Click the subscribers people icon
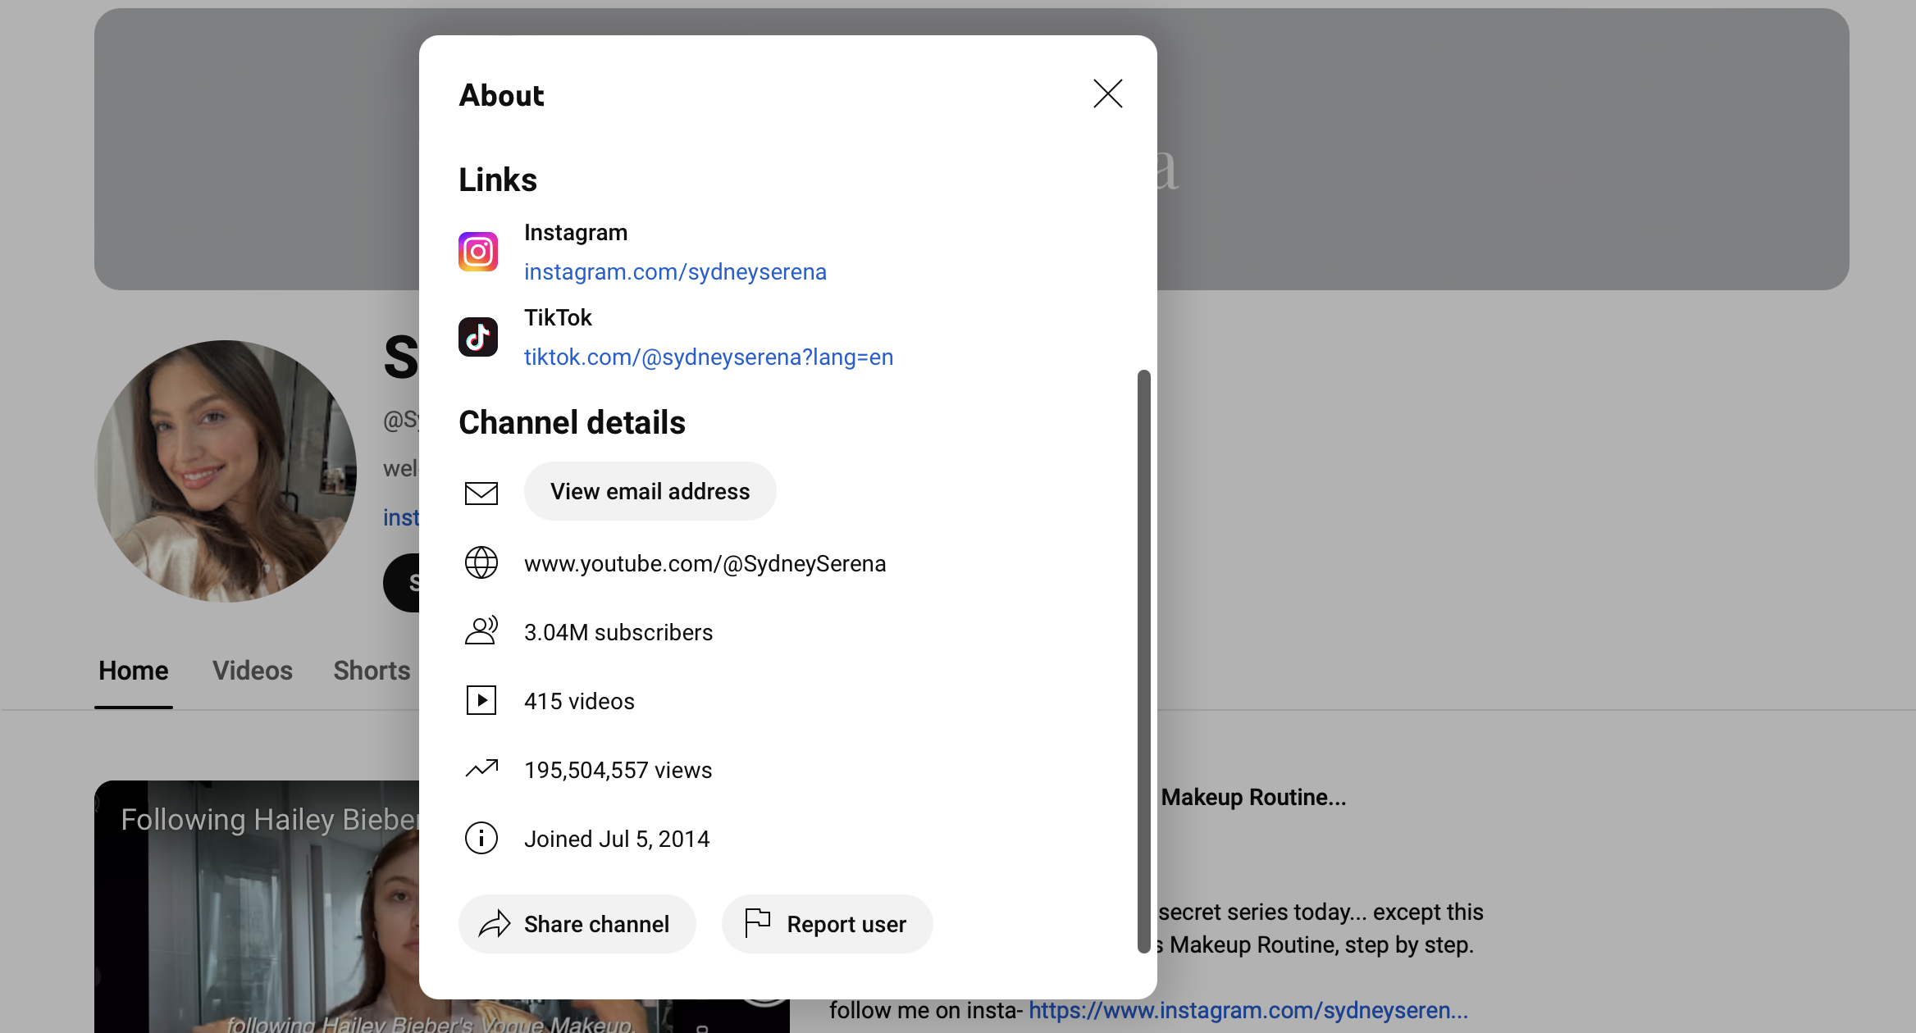The image size is (1916, 1033). (x=481, y=631)
